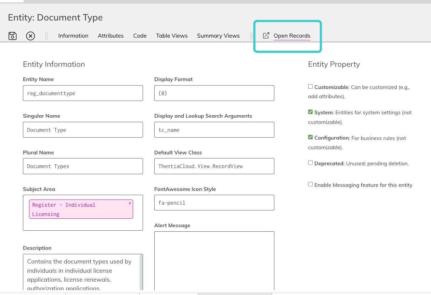Tick the Deprecated checkbox

point(310,163)
